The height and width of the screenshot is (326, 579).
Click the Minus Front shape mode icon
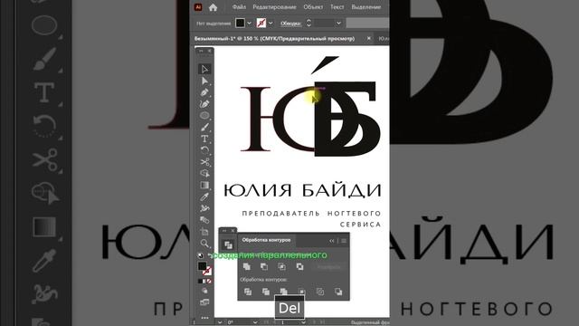(264, 266)
